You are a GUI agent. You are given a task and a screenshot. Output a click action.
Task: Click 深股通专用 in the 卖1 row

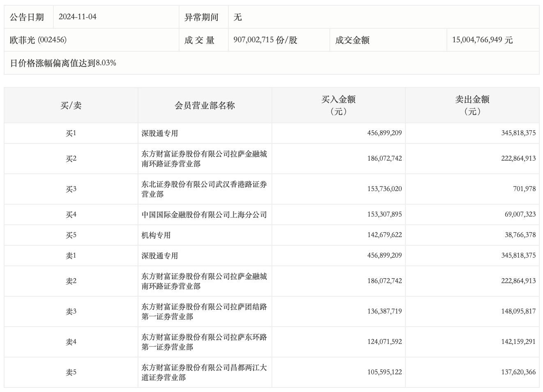(160, 256)
